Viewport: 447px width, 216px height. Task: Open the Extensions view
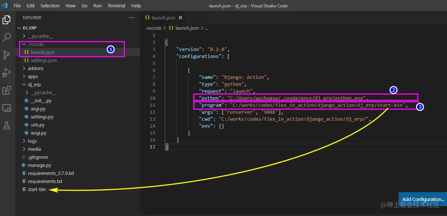tap(7, 90)
